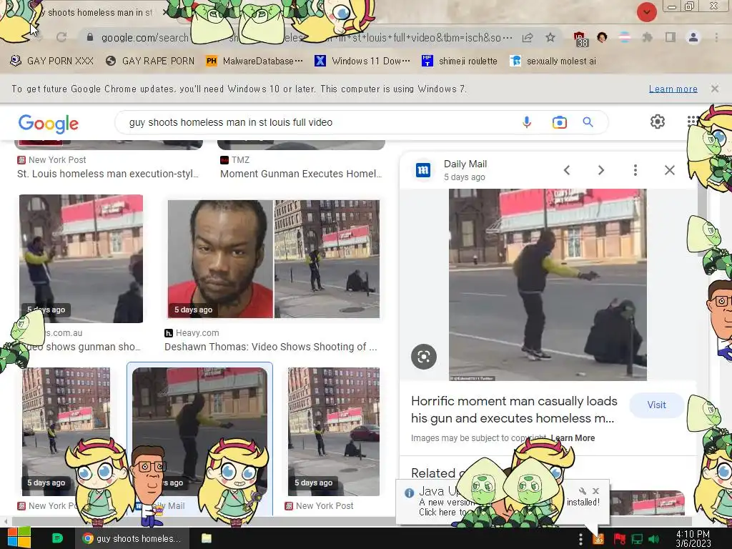Open the copyright Learn More link
Image resolution: width=732 pixels, height=549 pixels.
573,438
